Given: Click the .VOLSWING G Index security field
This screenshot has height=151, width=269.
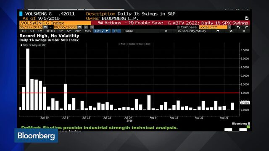Looking at the screenshot, I should pyautogui.click(x=55, y=23).
